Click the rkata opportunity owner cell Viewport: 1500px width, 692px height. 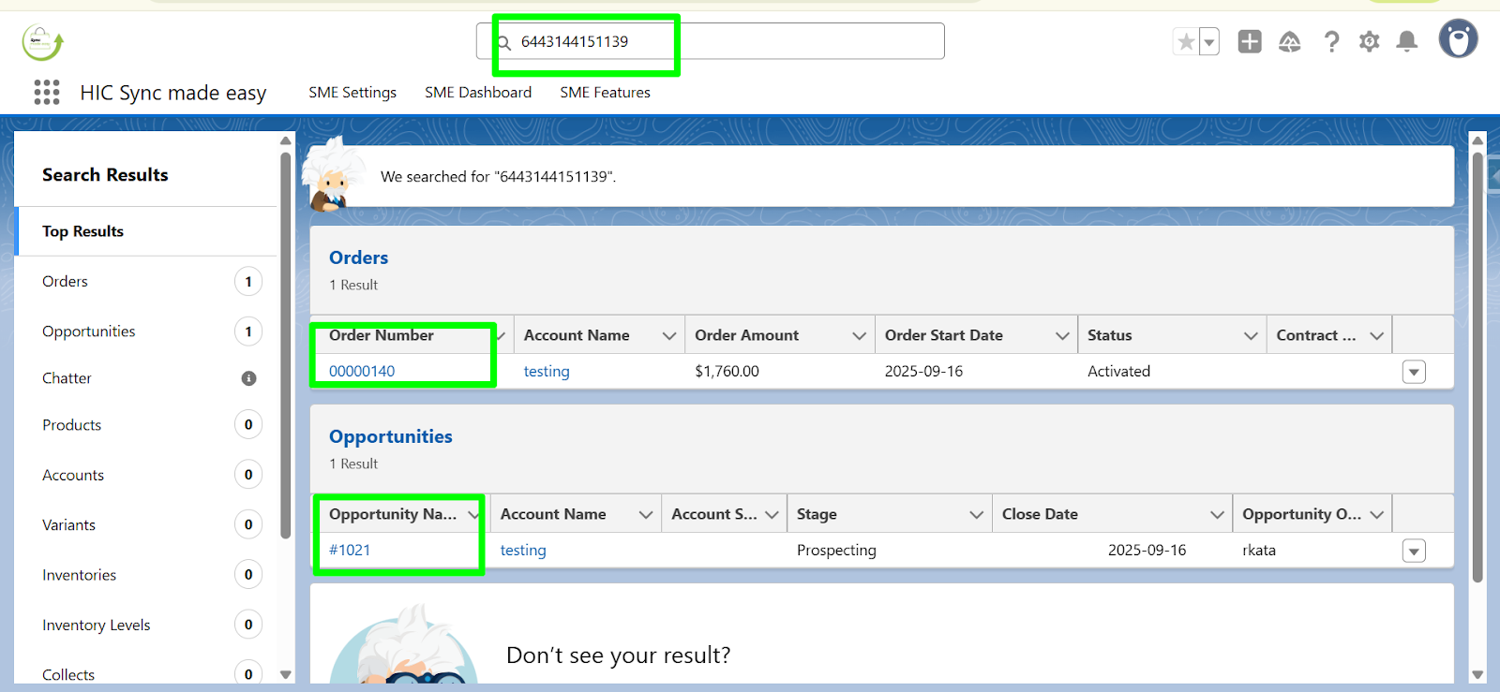[x=1259, y=550]
